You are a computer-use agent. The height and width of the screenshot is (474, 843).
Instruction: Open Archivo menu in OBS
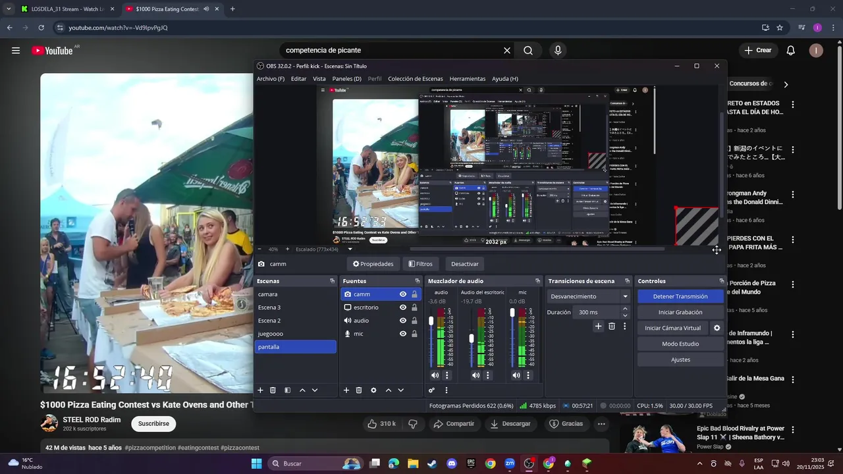pos(271,78)
